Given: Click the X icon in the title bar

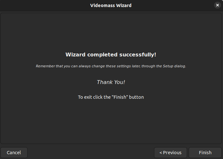Looking at the screenshot, I should (x=218, y=5).
